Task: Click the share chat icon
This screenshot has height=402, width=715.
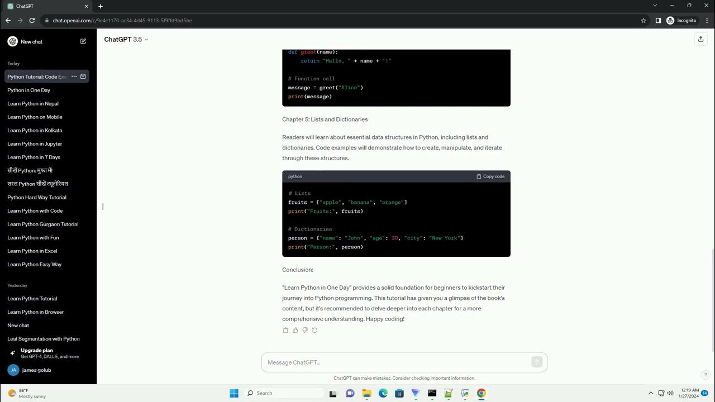Action: click(x=700, y=39)
